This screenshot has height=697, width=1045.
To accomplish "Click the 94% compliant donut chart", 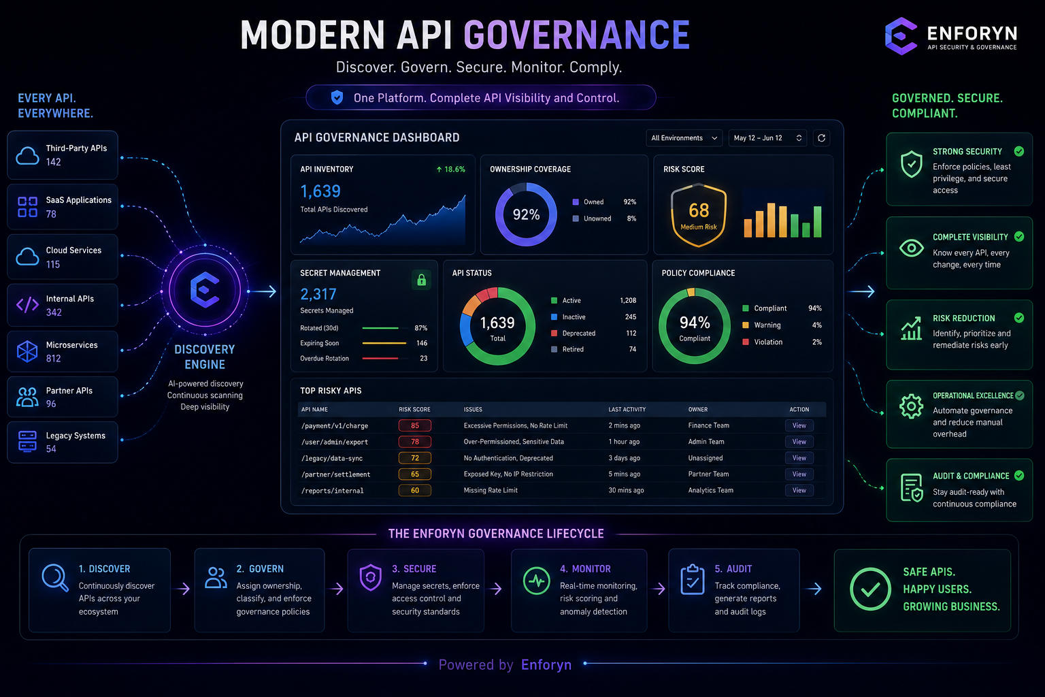I will click(x=695, y=326).
